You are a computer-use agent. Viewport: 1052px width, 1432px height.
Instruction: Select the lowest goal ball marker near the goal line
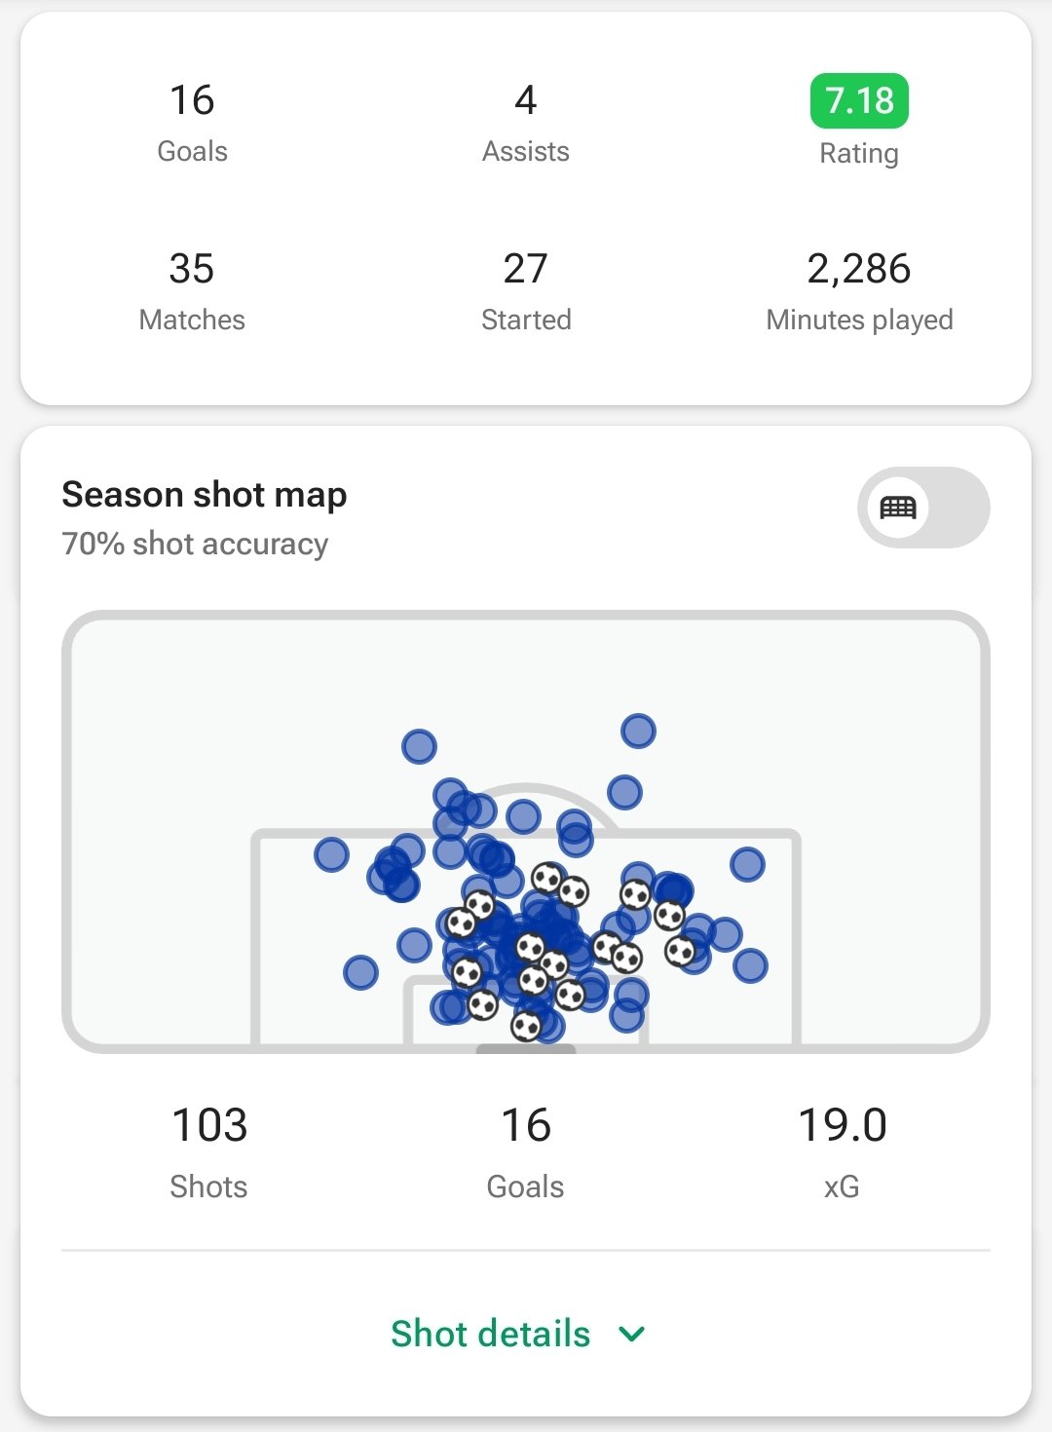tap(526, 1025)
